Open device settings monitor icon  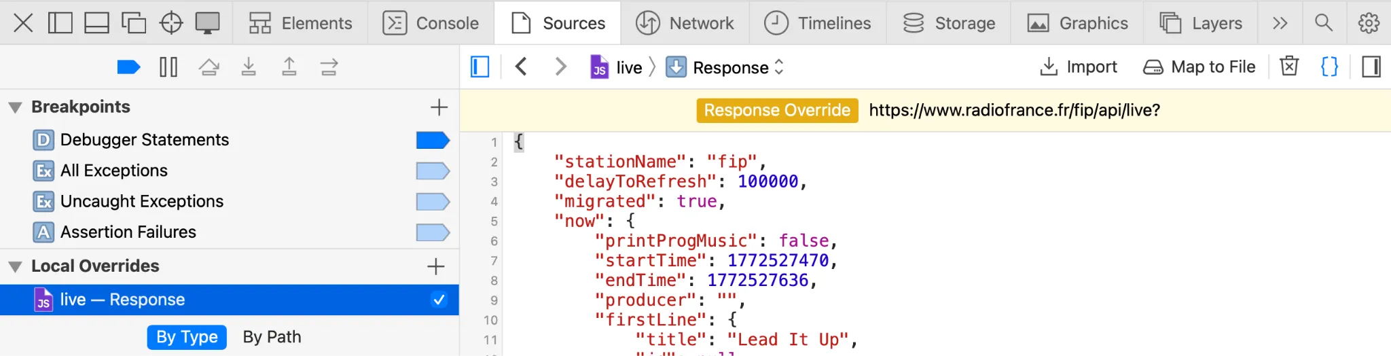click(x=207, y=23)
